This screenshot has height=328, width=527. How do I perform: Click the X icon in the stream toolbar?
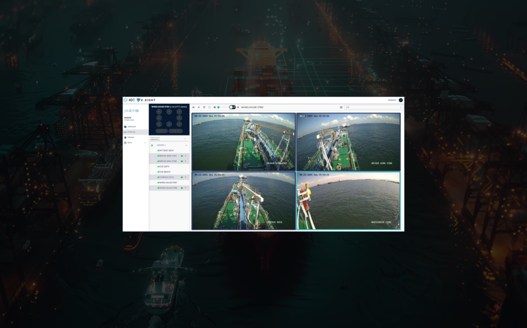click(x=199, y=107)
